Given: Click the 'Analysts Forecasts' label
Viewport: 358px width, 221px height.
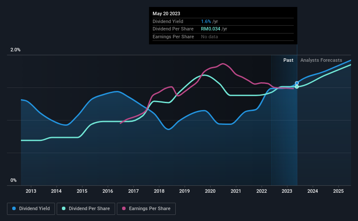Looking at the screenshot, I should pyautogui.click(x=321, y=60).
